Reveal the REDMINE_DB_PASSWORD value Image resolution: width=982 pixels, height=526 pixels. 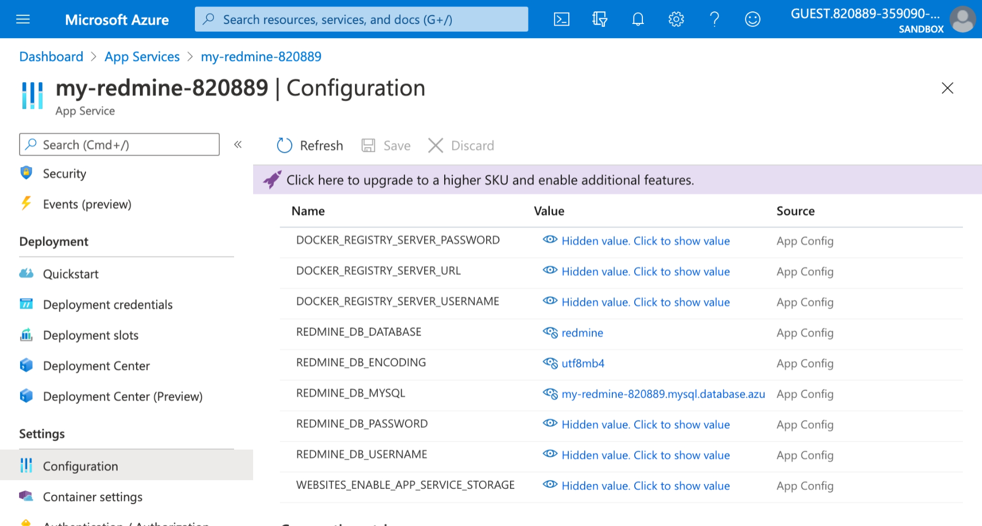click(646, 425)
